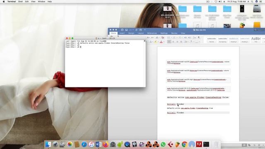
Task: Click Word's Home ribbon tab
Action: (x=113, y=33)
